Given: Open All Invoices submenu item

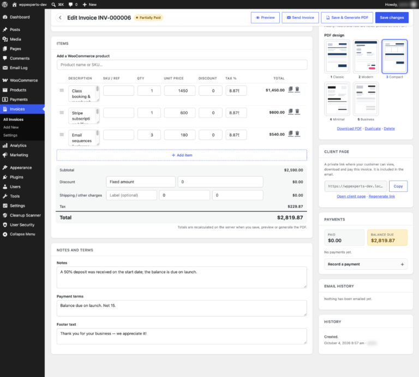Looking at the screenshot, I should pos(13,119).
